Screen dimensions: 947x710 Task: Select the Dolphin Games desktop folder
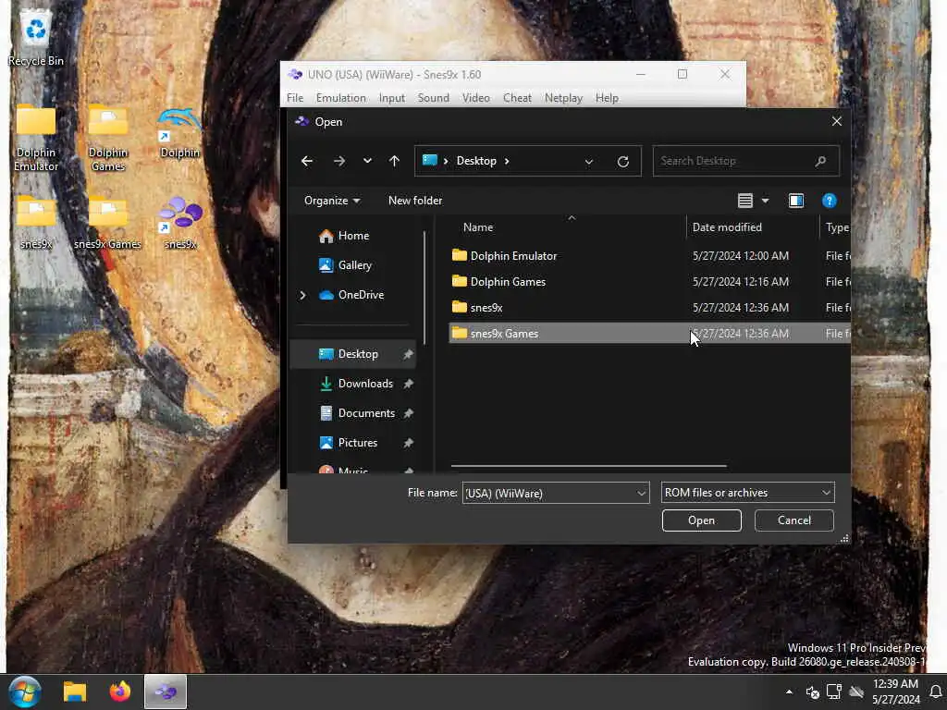tap(107, 137)
